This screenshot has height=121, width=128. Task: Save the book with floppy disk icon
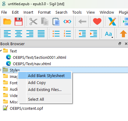click(19, 22)
